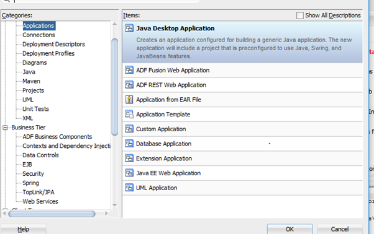Choose Java EE Web Application text
Screen dimensions: 374x234
[x=168, y=173]
